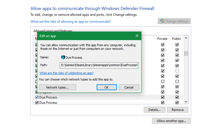This screenshot has width=216, height=130.
Task: Click the Public column header
Action: (x=176, y=39)
